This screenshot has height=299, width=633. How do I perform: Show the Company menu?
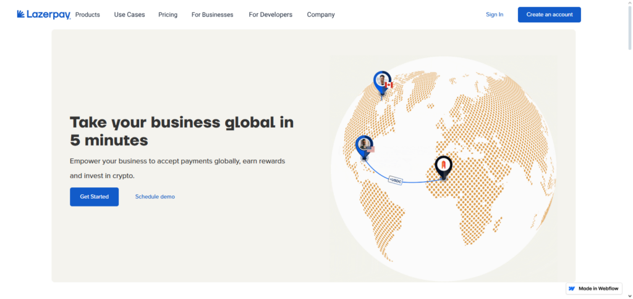tap(321, 15)
